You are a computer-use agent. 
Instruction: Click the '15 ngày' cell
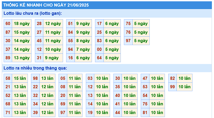(22, 32)
